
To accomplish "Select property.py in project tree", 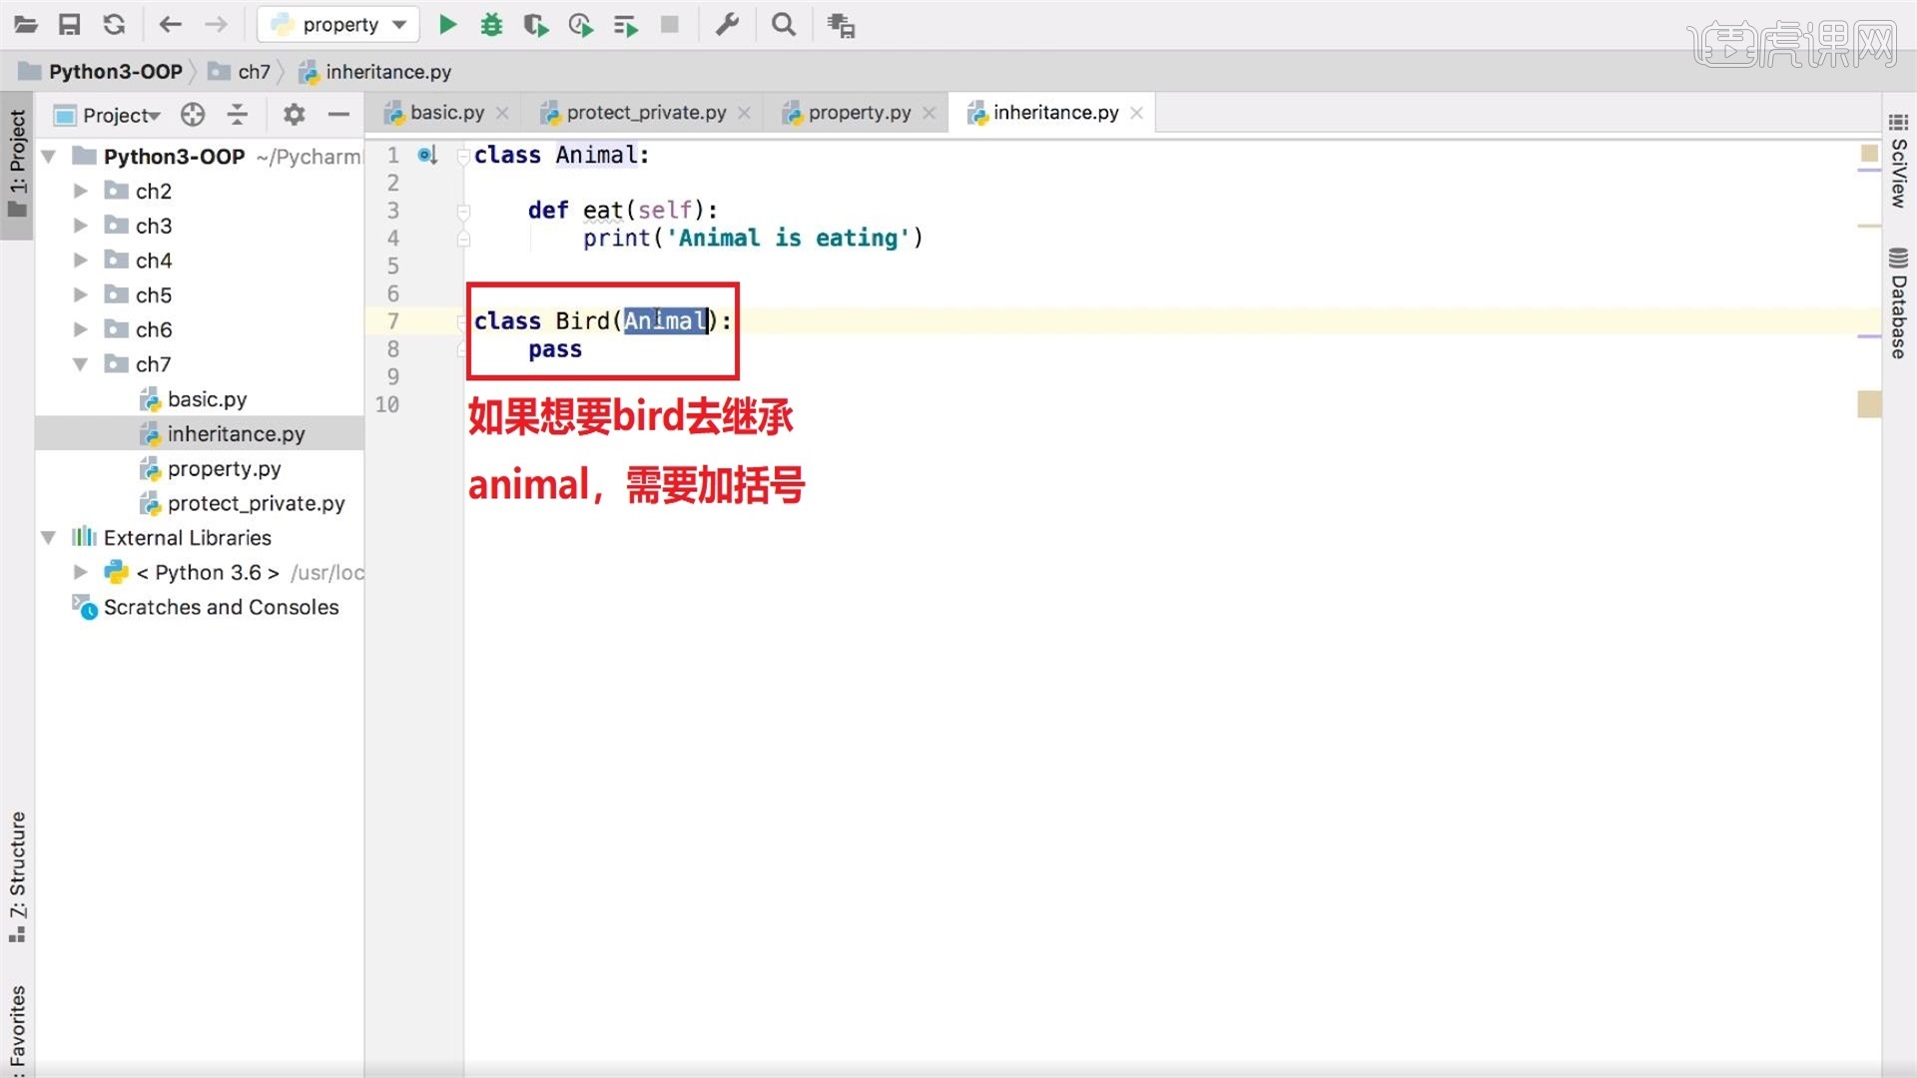I will (224, 468).
